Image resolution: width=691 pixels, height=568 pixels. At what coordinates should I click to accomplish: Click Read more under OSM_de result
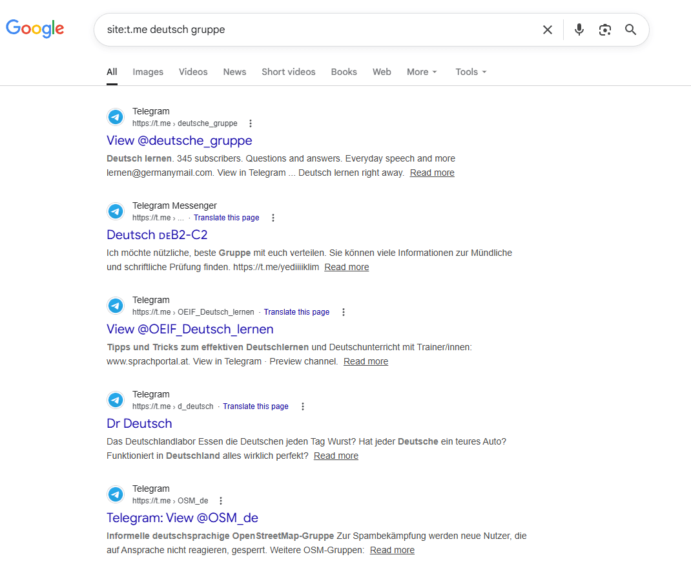coord(392,550)
